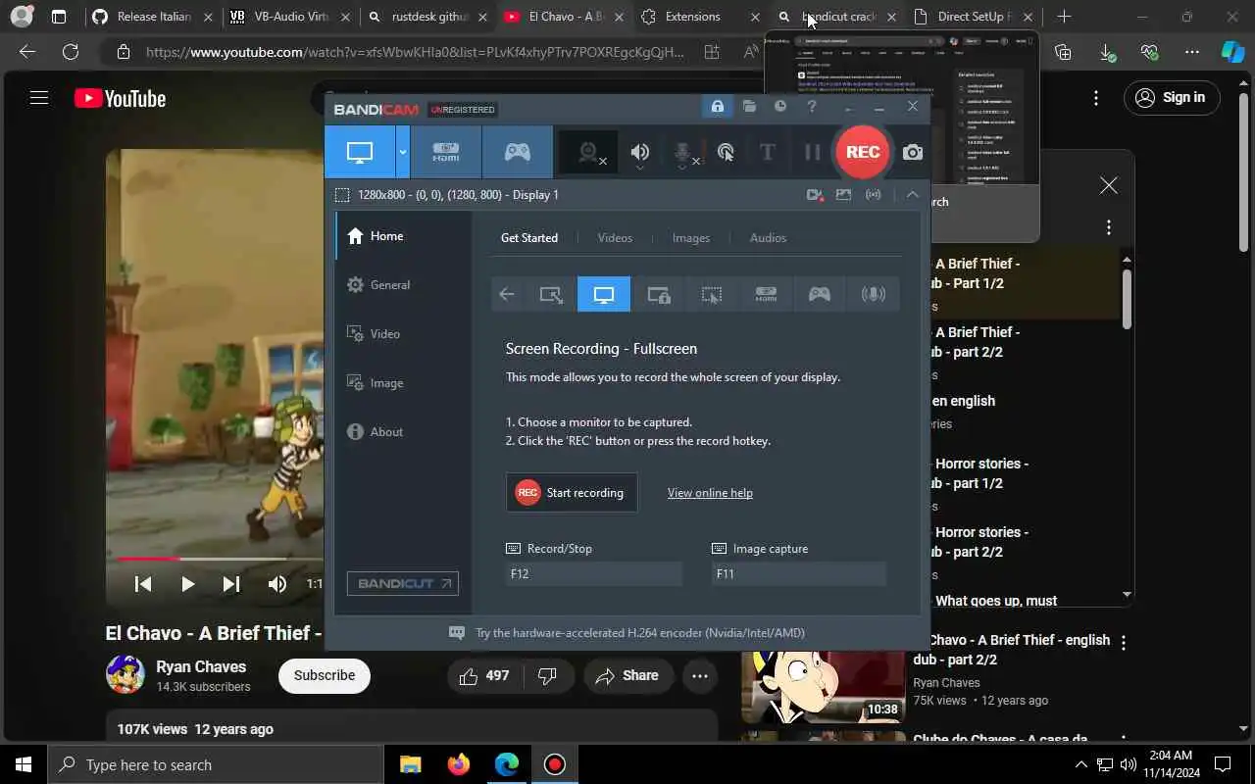The width and height of the screenshot is (1255, 784).
Task: Open YouTube settings three-dot menu near Sign in
Action: pyautogui.click(x=1096, y=97)
